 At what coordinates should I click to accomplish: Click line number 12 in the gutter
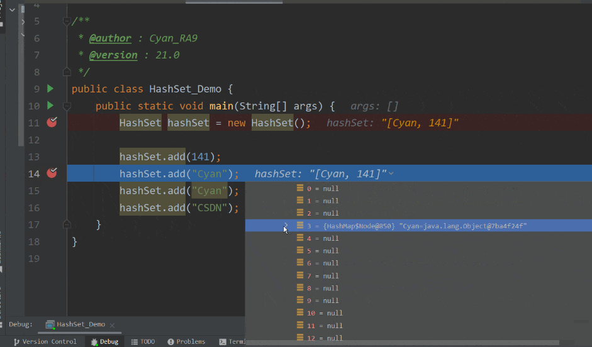(x=34, y=140)
